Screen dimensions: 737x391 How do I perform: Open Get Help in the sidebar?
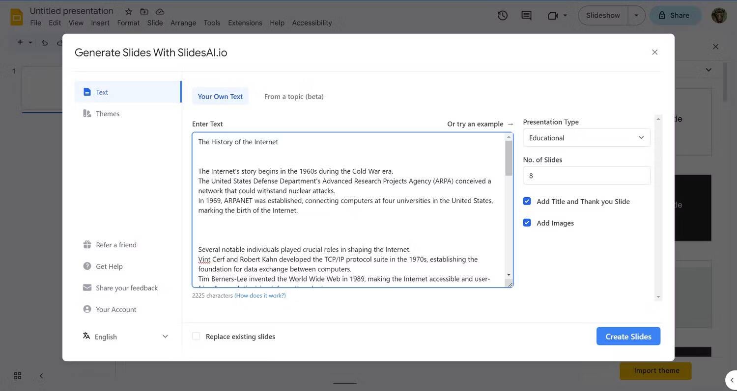tap(109, 266)
